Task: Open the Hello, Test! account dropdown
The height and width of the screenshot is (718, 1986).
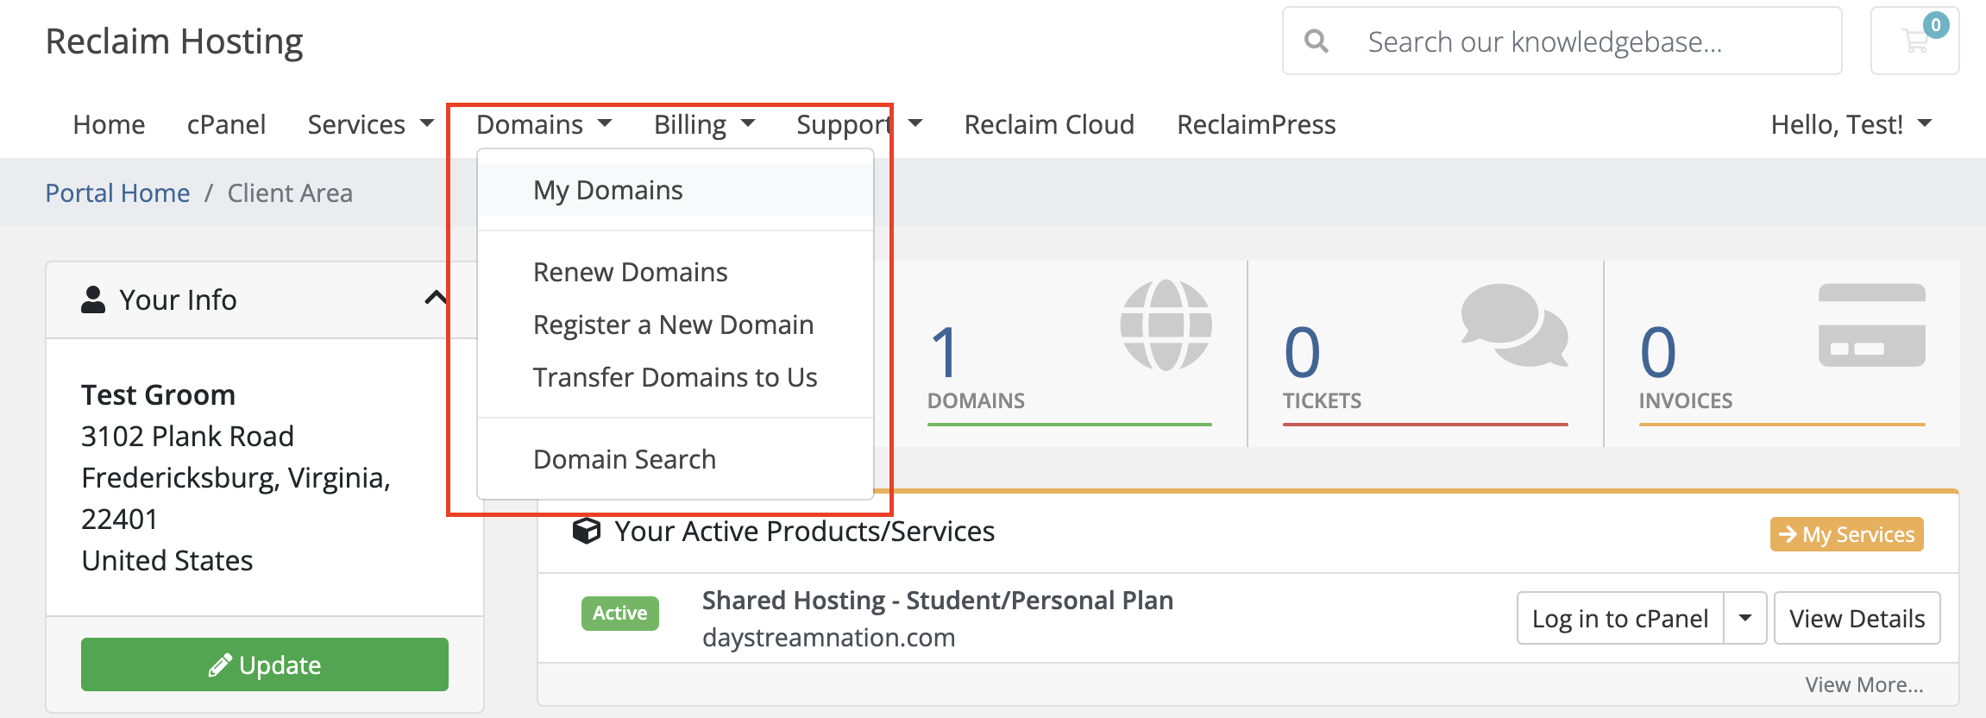Action: click(1851, 124)
